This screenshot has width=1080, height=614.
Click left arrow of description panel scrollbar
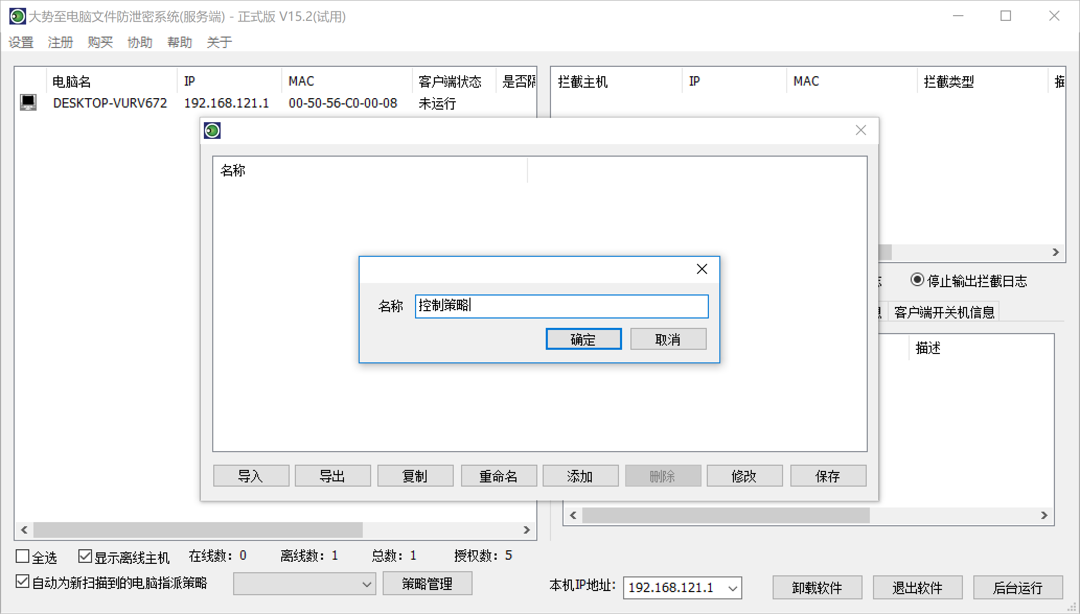coord(573,515)
